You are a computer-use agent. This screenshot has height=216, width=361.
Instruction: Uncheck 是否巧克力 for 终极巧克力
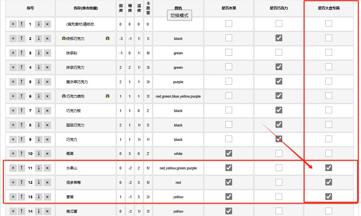point(279,38)
